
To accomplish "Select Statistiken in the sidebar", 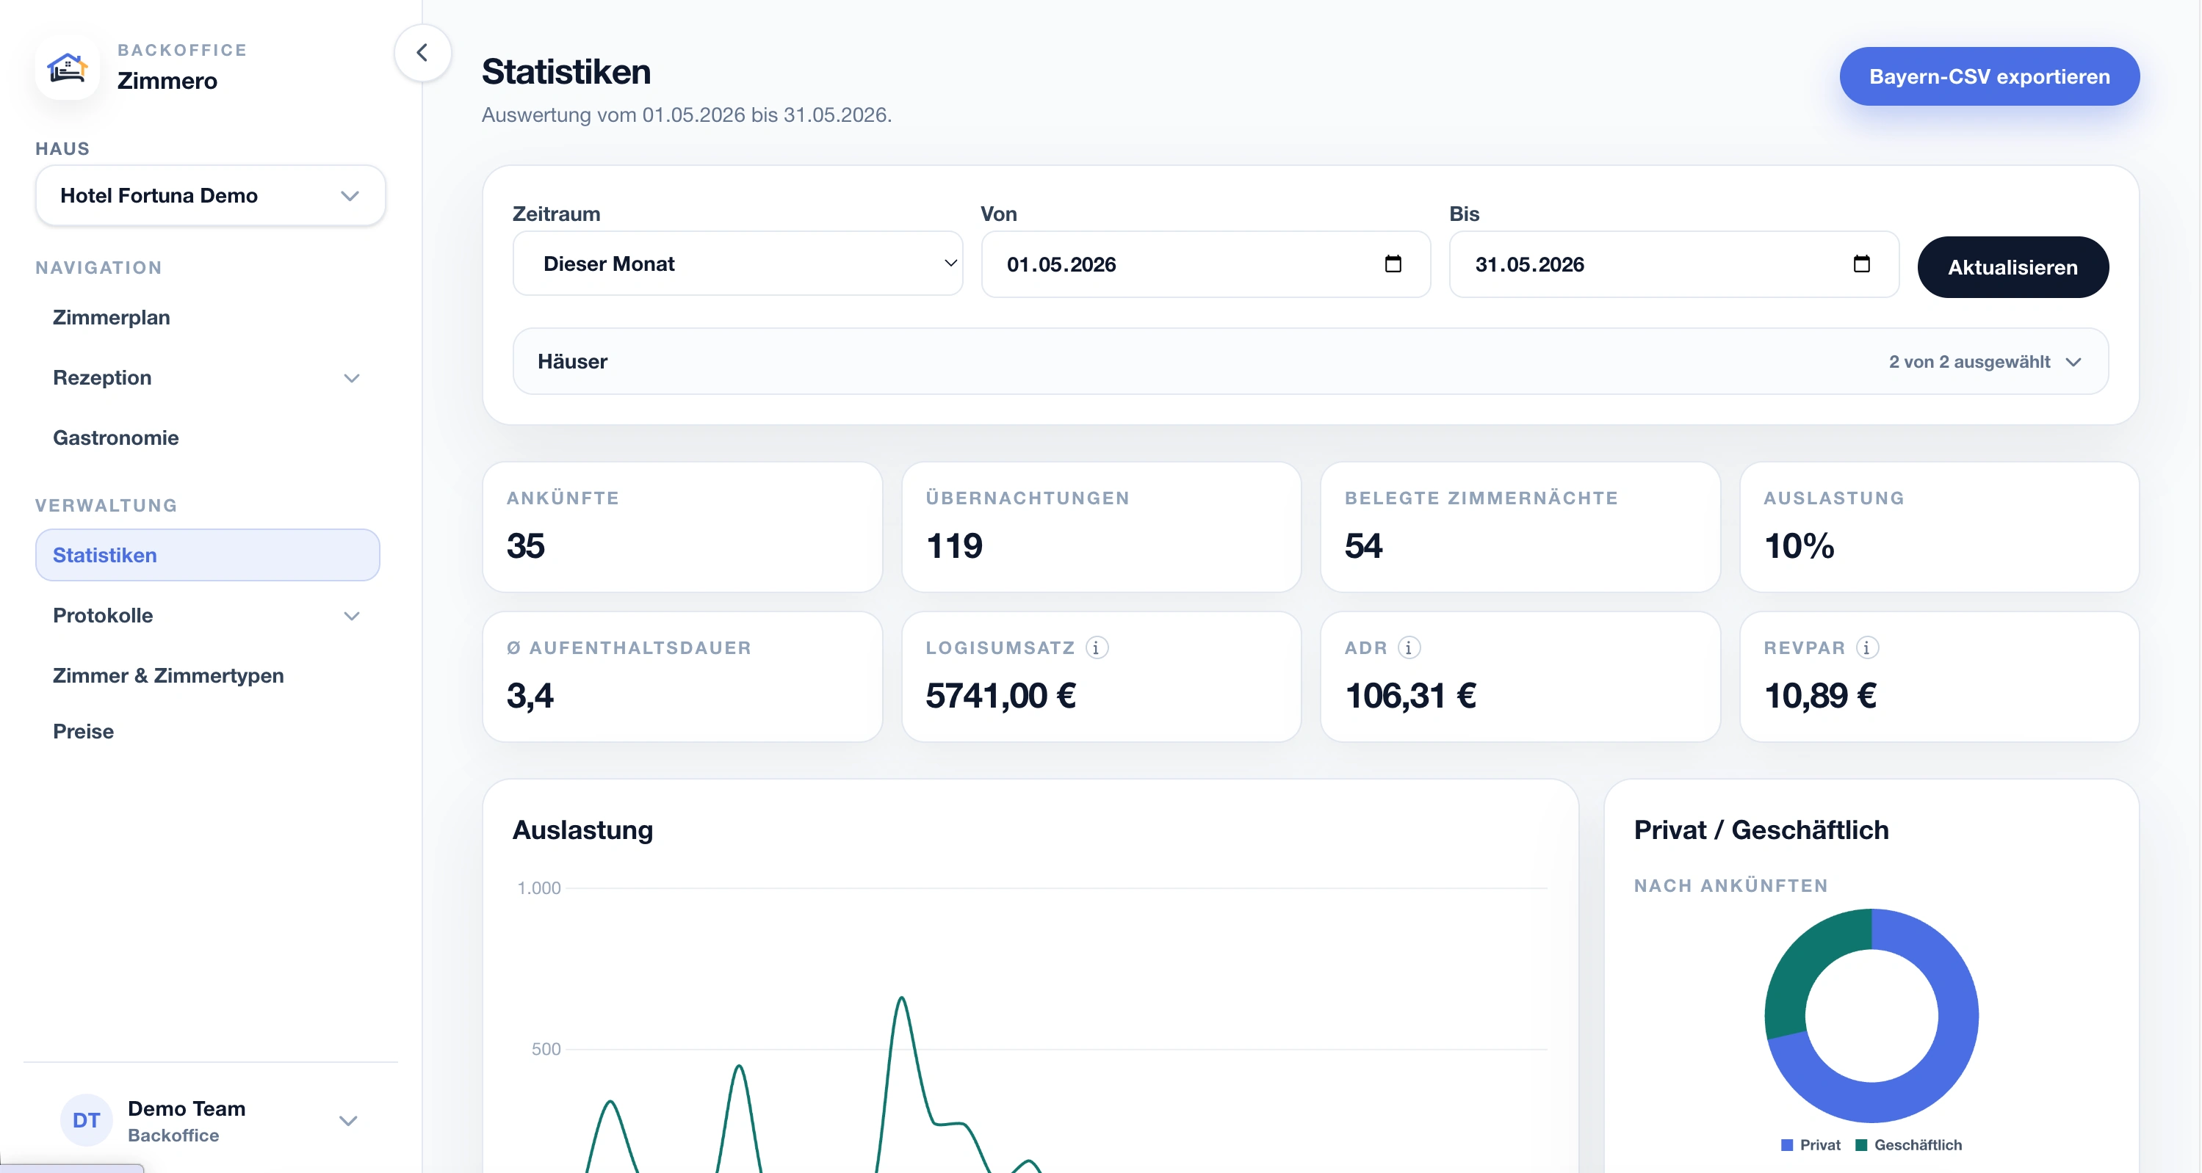I will coord(208,556).
